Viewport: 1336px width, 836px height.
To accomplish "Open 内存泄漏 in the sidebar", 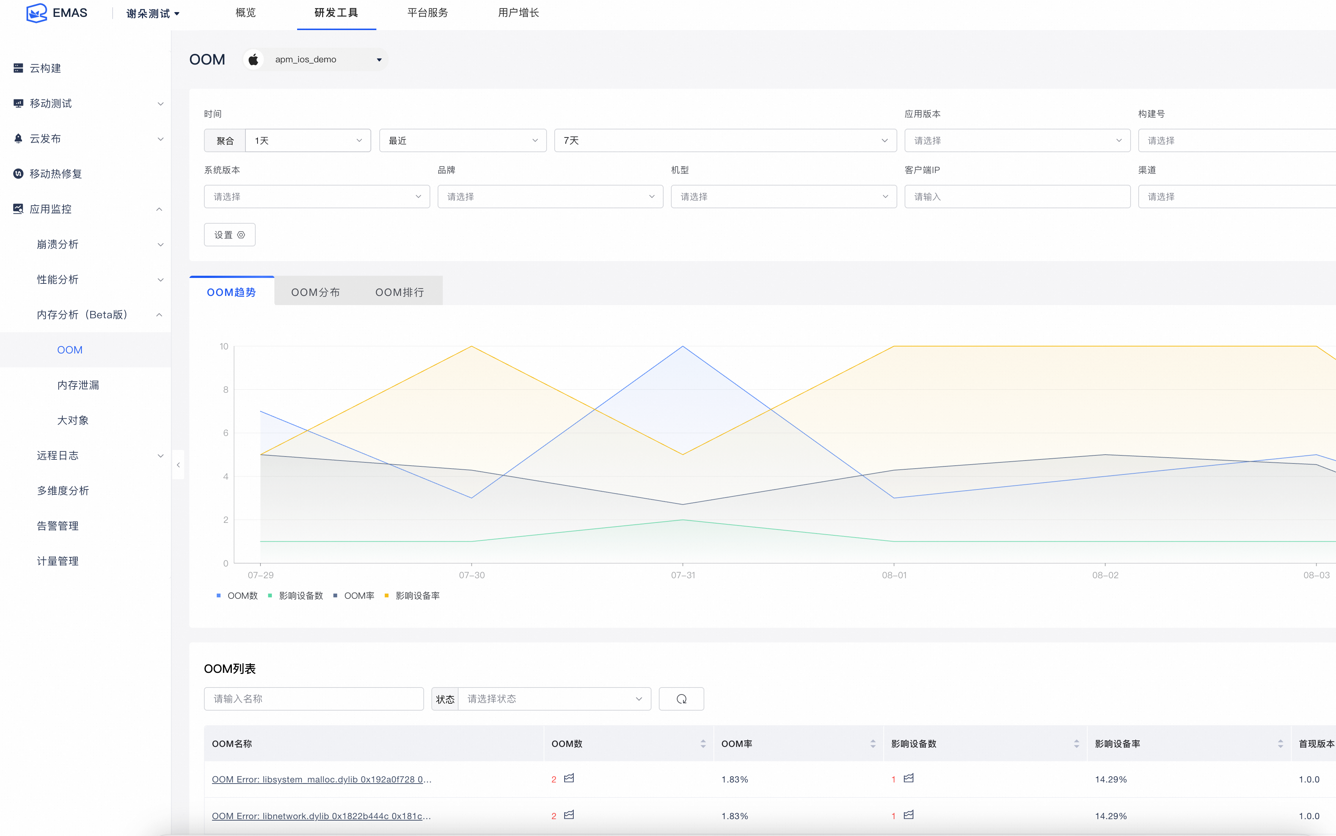I will [78, 385].
